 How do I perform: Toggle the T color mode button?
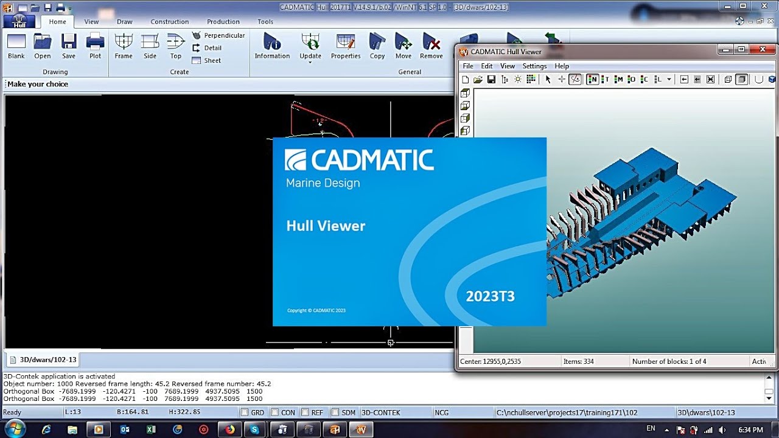point(605,79)
